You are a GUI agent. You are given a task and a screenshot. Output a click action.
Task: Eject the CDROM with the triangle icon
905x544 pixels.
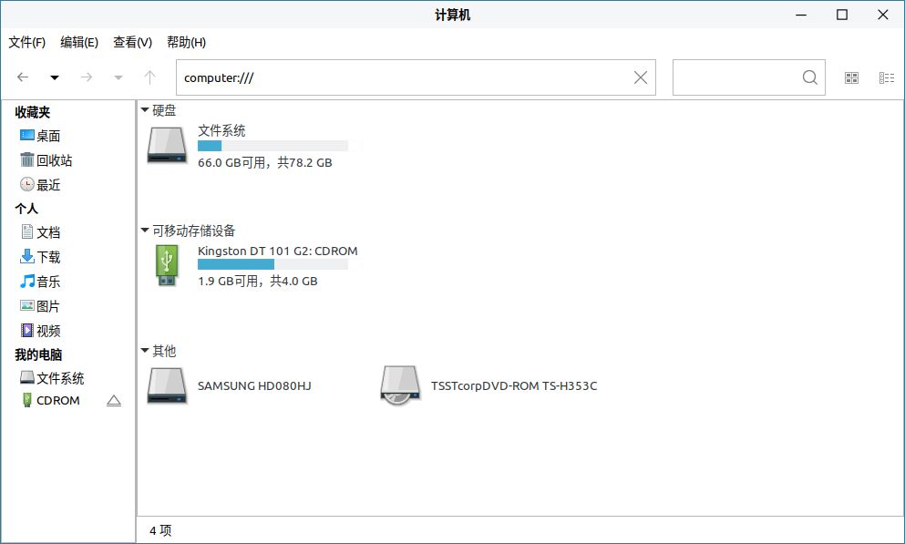click(x=114, y=400)
